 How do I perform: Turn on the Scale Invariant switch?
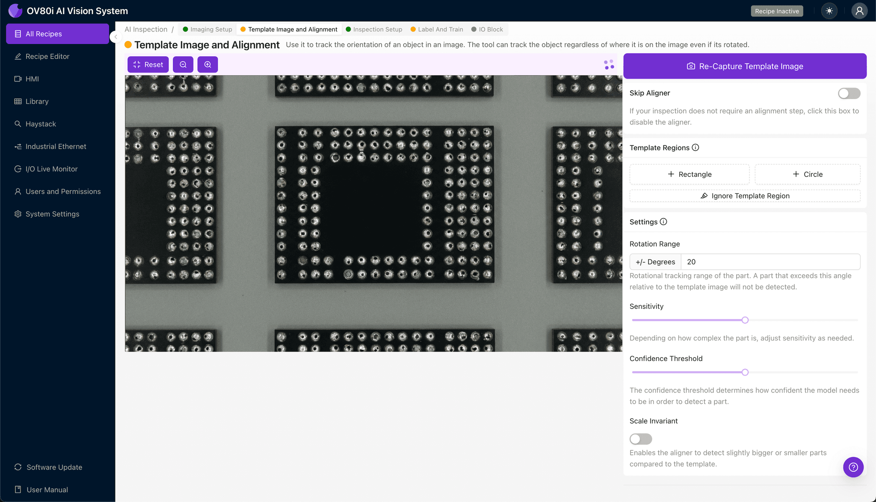(640, 439)
